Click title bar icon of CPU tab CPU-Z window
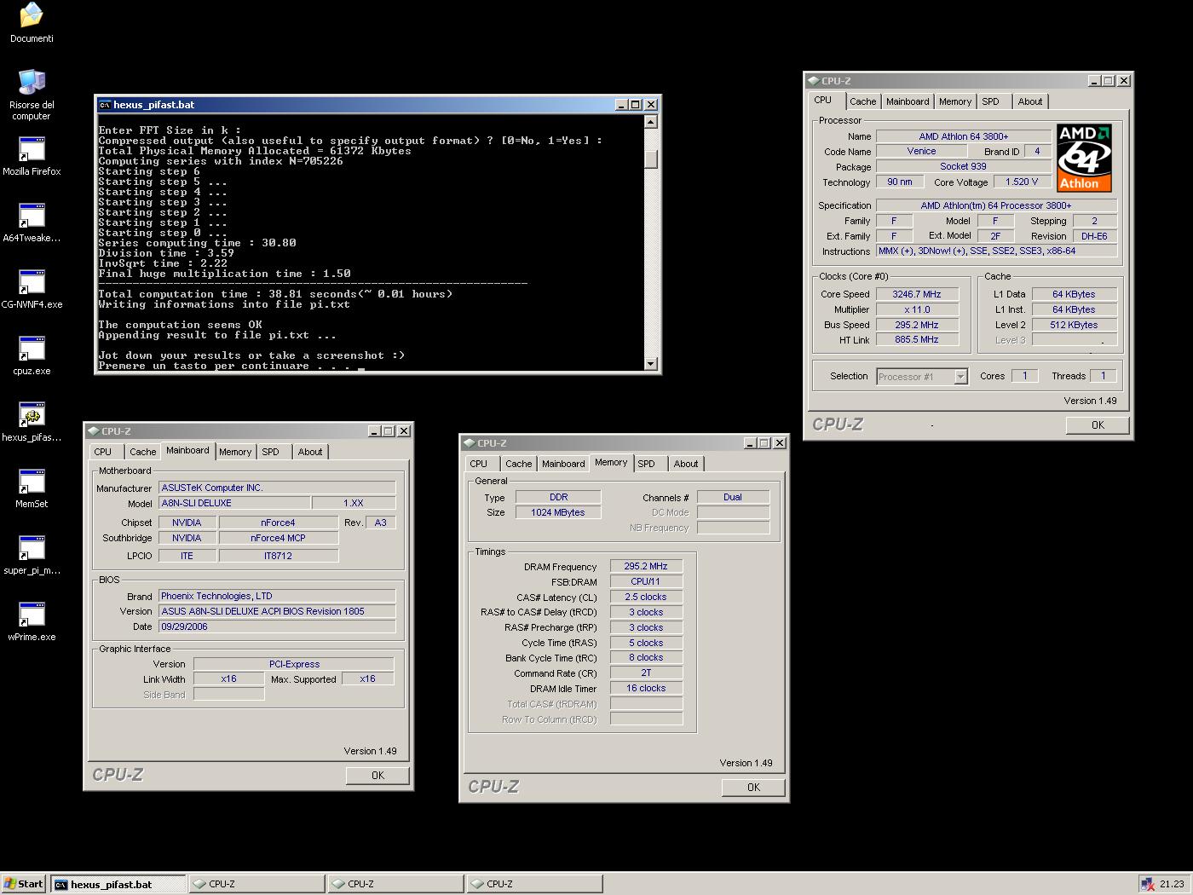This screenshot has width=1193, height=895. [x=813, y=81]
